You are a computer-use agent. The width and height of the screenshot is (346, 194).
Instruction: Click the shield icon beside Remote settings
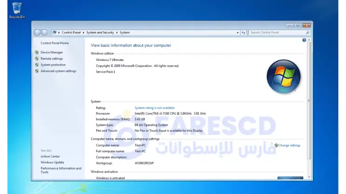(37, 58)
